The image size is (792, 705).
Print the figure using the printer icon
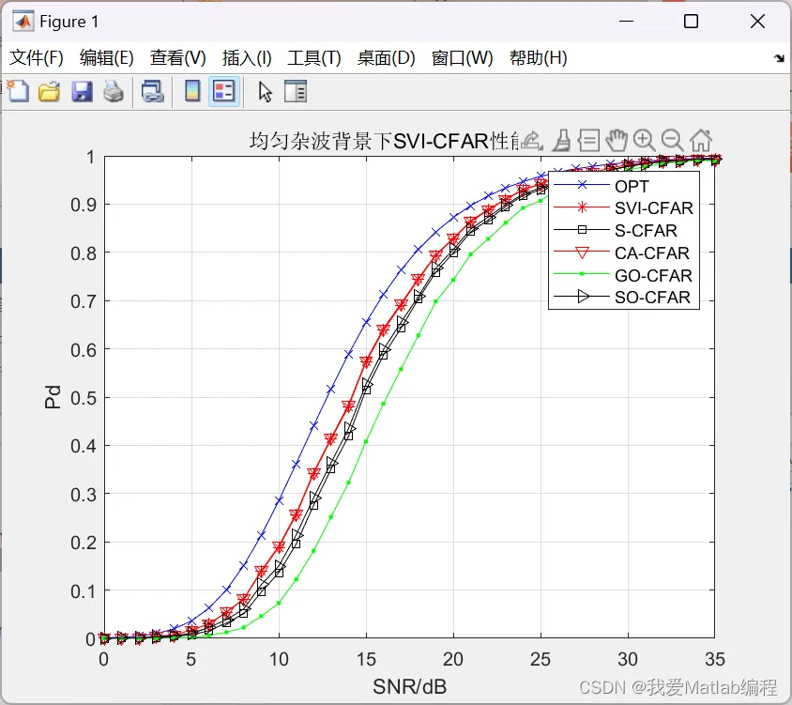(114, 91)
